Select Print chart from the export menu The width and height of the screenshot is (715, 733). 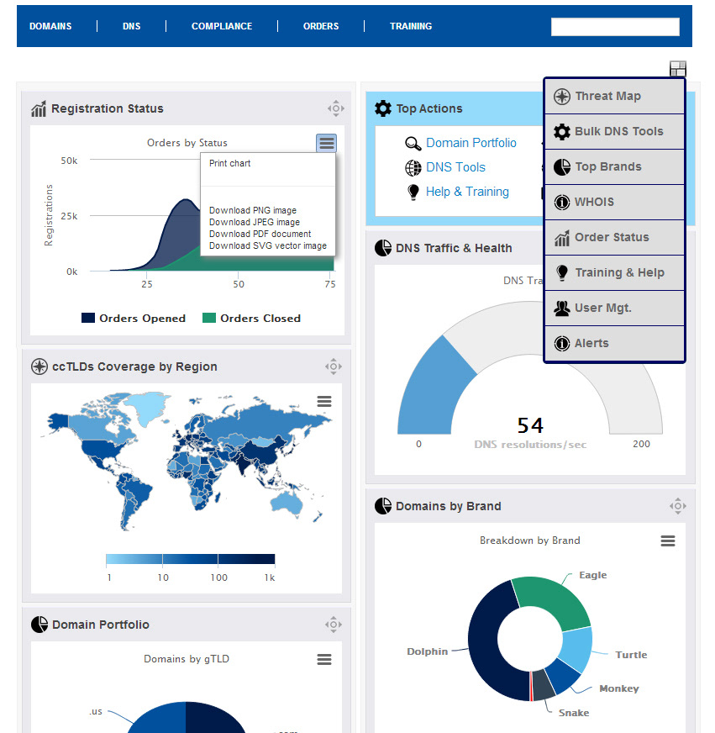click(229, 163)
